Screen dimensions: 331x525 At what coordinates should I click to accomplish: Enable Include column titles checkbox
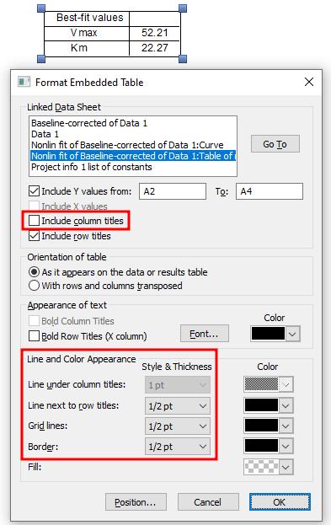pos(34,221)
